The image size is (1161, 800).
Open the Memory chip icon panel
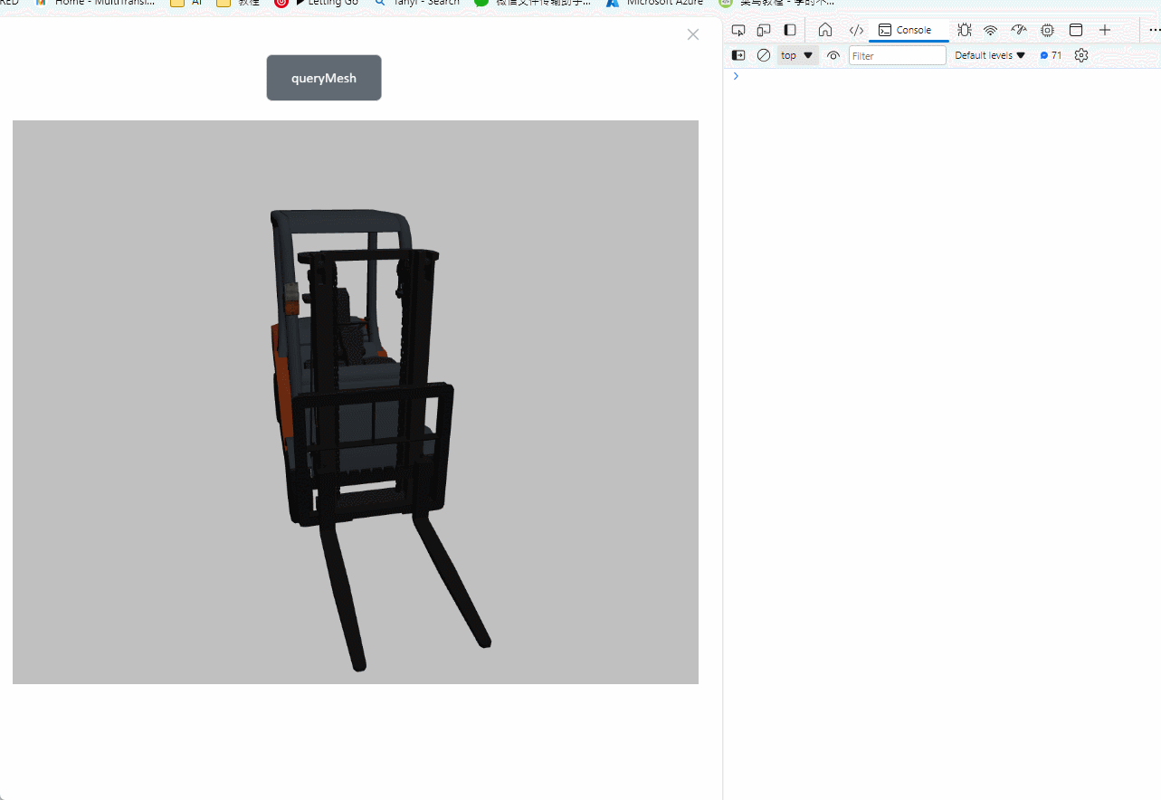(1047, 30)
